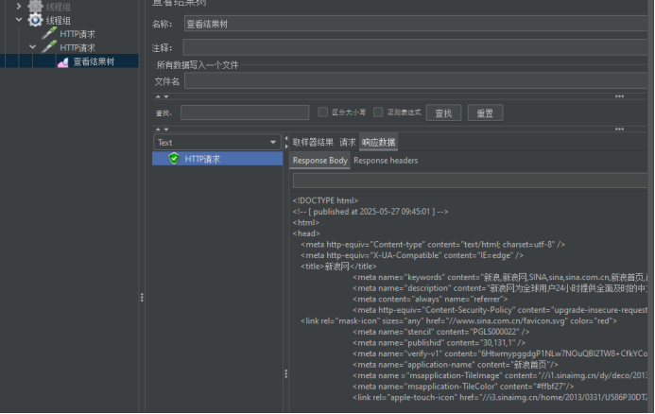
Task: Click the dropper icon of the second HTTP请求
Action: click(x=49, y=47)
